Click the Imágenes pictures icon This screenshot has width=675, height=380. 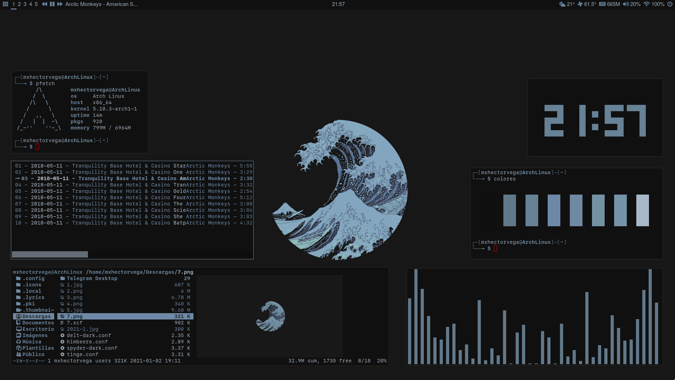(18, 335)
